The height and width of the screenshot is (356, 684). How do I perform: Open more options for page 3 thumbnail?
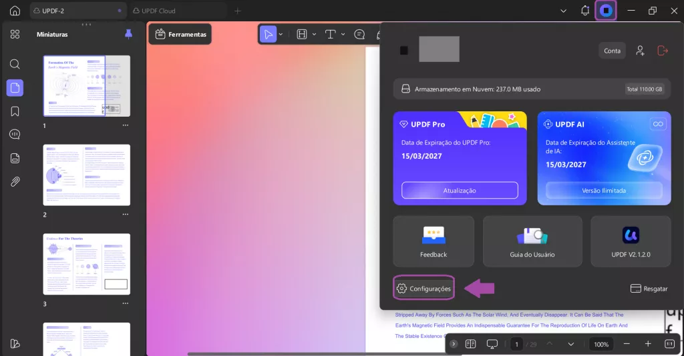tap(126, 303)
